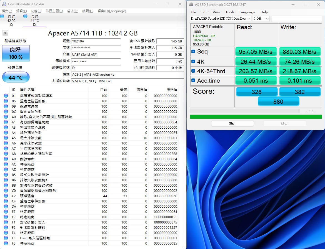Click the 原始值 column header
Image resolution: width=325 pixels, height=249 pixels.
click(x=164, y=90)
